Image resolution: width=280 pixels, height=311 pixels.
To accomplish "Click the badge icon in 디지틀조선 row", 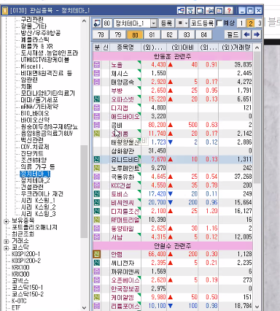I will (97, 211).
